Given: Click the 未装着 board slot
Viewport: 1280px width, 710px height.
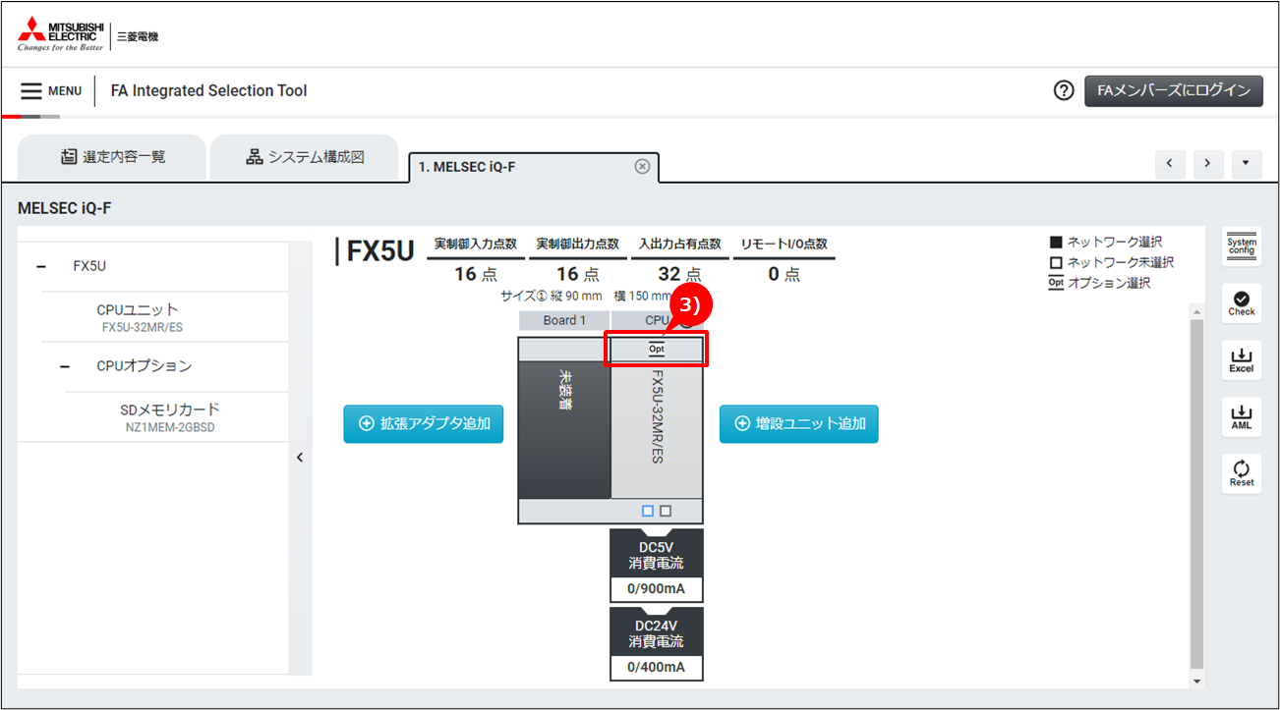Looking at the screenshot, I should pyautogui.click(x=564, y=430).
